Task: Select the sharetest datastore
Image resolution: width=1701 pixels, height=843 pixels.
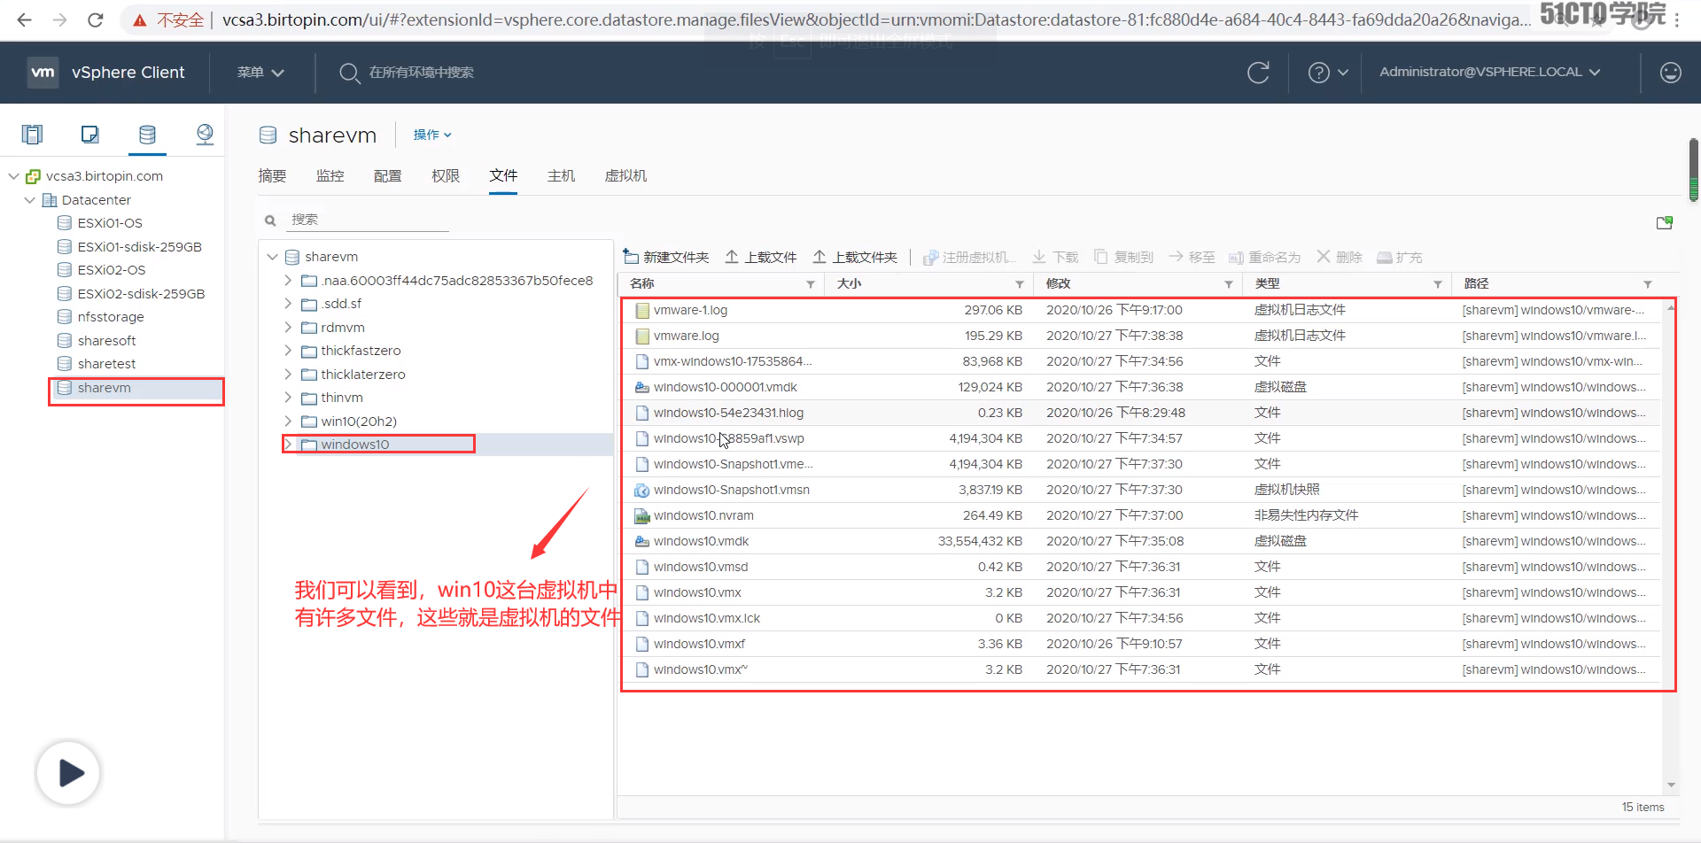Action: (x=106, y=364)
